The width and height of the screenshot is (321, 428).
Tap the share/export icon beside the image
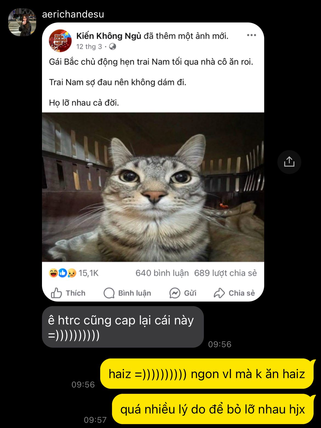coord(289,162)
